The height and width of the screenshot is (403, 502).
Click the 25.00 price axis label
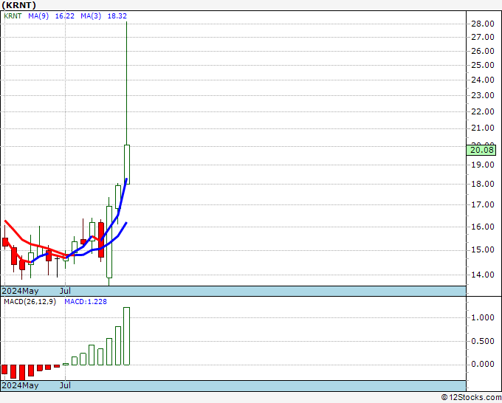point(483,65)
